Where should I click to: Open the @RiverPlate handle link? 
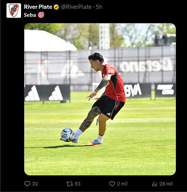click(76, 7)
